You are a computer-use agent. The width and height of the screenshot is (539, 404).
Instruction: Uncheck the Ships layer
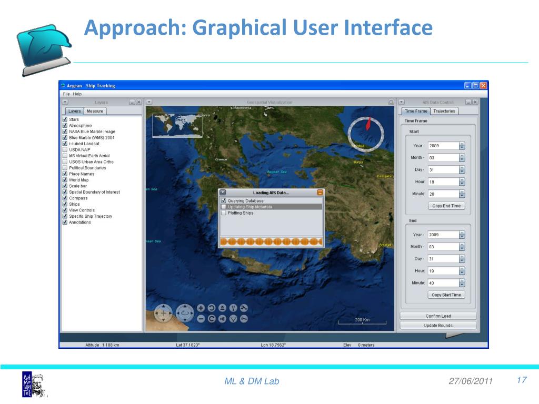65,204
